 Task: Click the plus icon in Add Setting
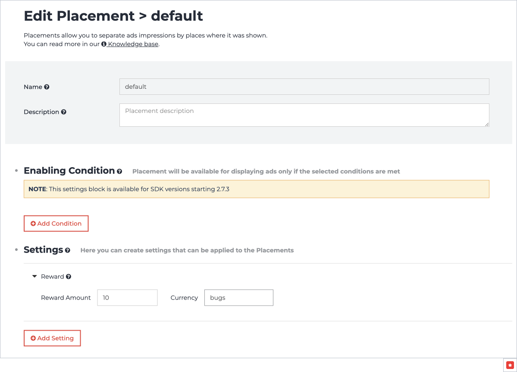click(x=33, y=338)
